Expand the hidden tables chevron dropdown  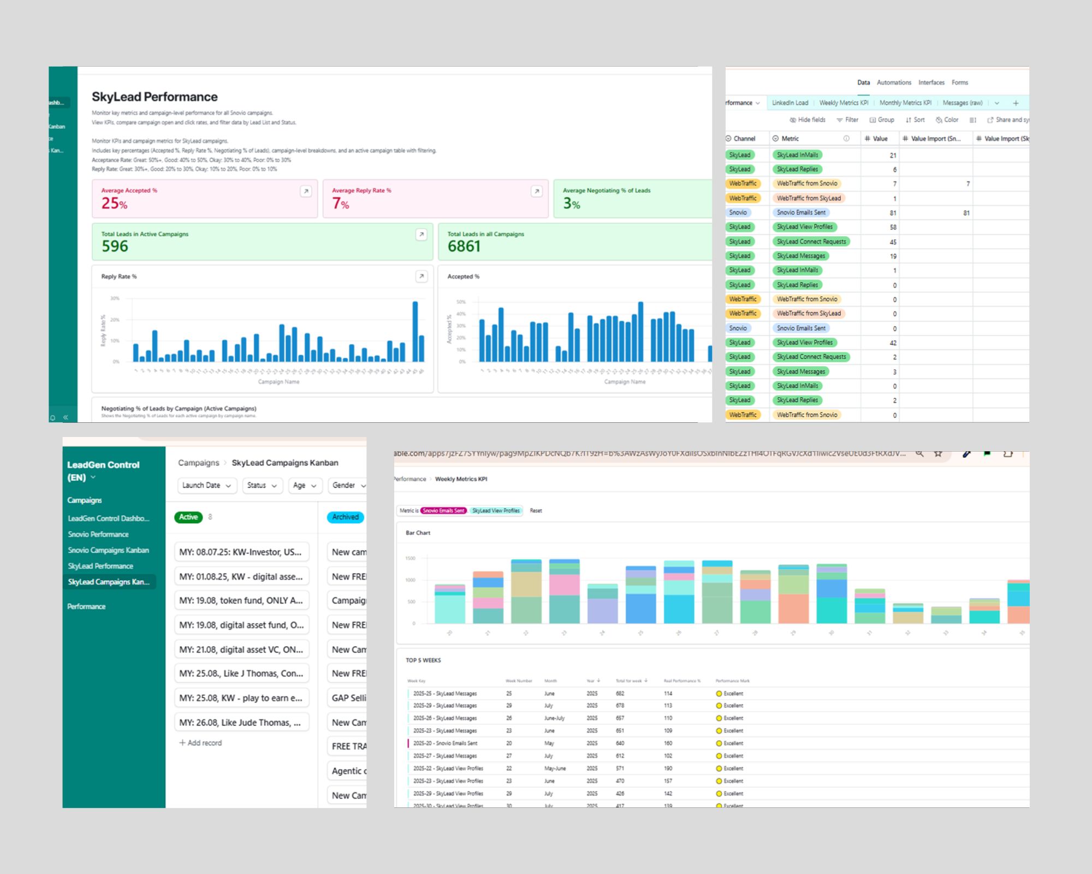point(997,103)
